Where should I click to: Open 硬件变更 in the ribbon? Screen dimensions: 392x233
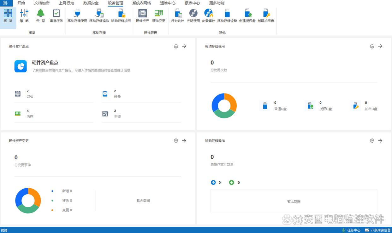pyautogui.click(x=159, y=15)
